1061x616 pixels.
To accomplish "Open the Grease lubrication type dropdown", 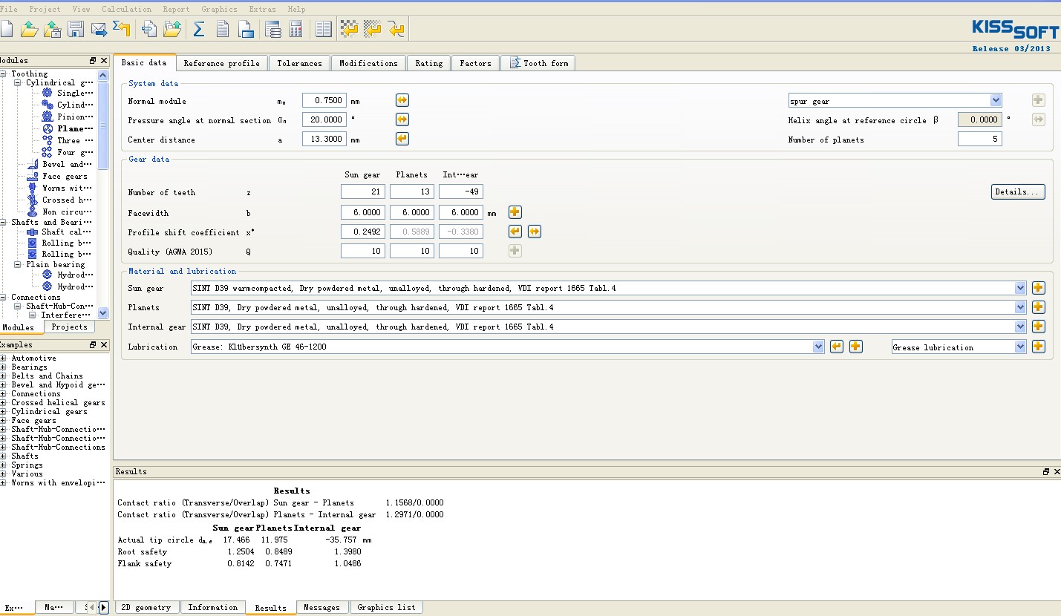I will coord(1020,347).
